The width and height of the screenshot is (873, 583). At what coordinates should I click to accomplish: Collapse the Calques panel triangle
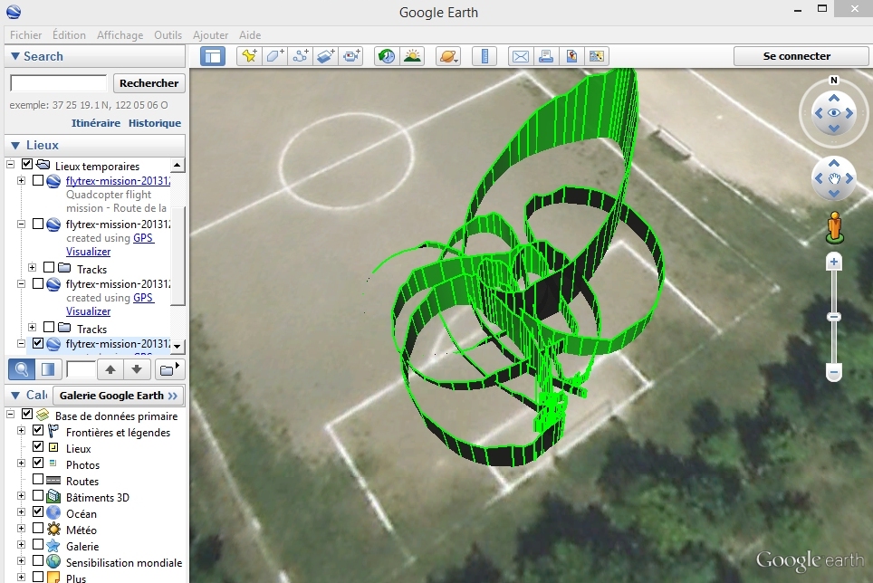[x=15, y=396]
